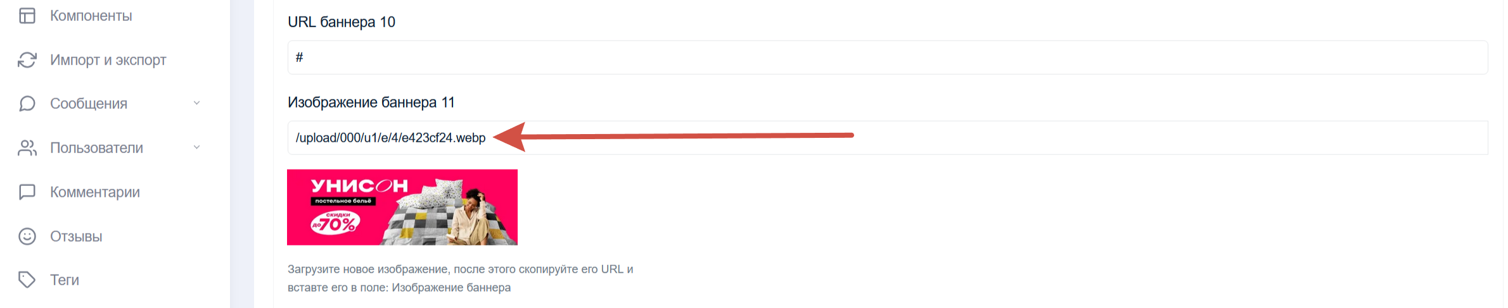Image resolution: width=1508 pixels, height=308 pixels.
Task: Click the Комментарии chat square icon
Action: 27,192
